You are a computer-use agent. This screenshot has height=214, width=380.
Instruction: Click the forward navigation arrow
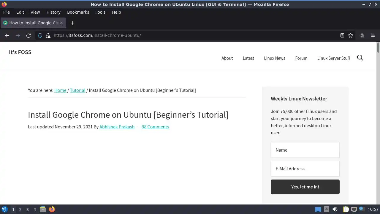tap(18, 35)
